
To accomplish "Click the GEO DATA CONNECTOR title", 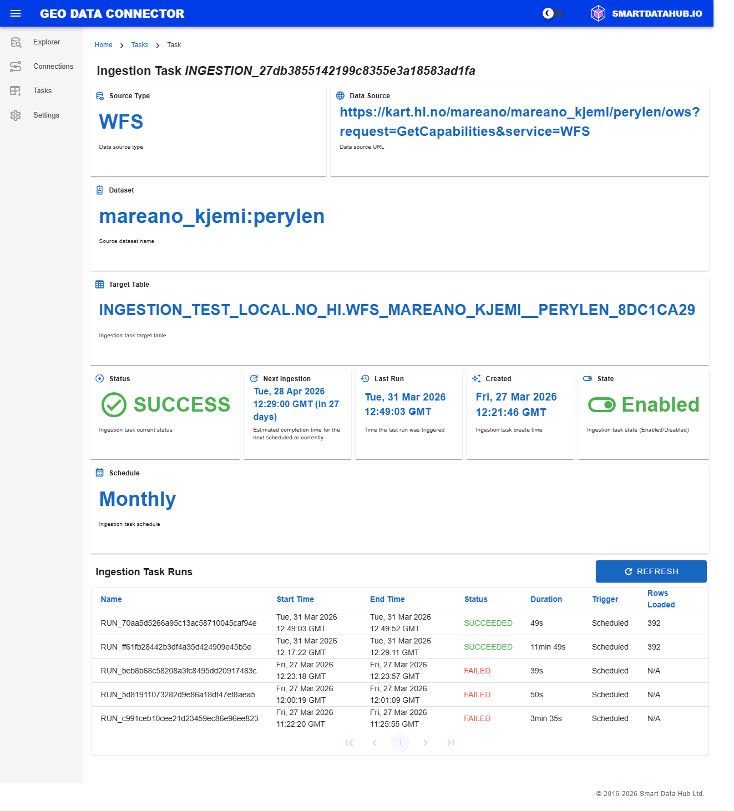I will (112, 14).
